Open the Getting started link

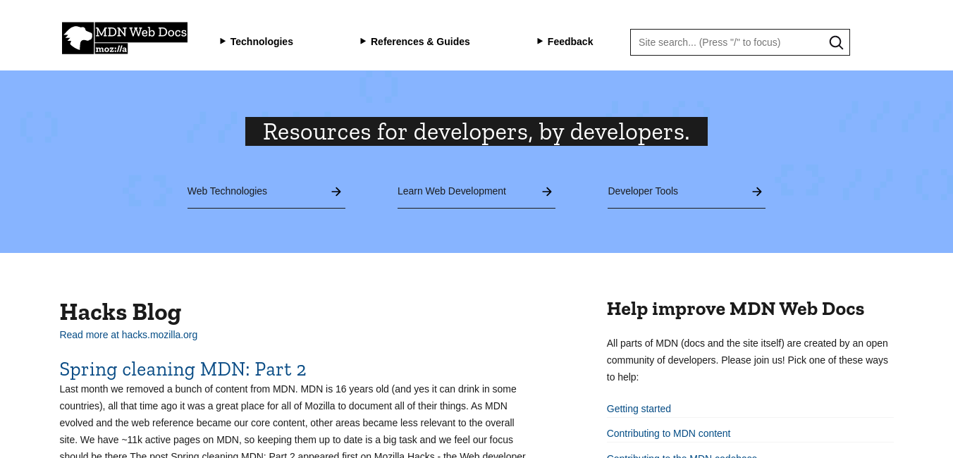[x=639, y=409]
